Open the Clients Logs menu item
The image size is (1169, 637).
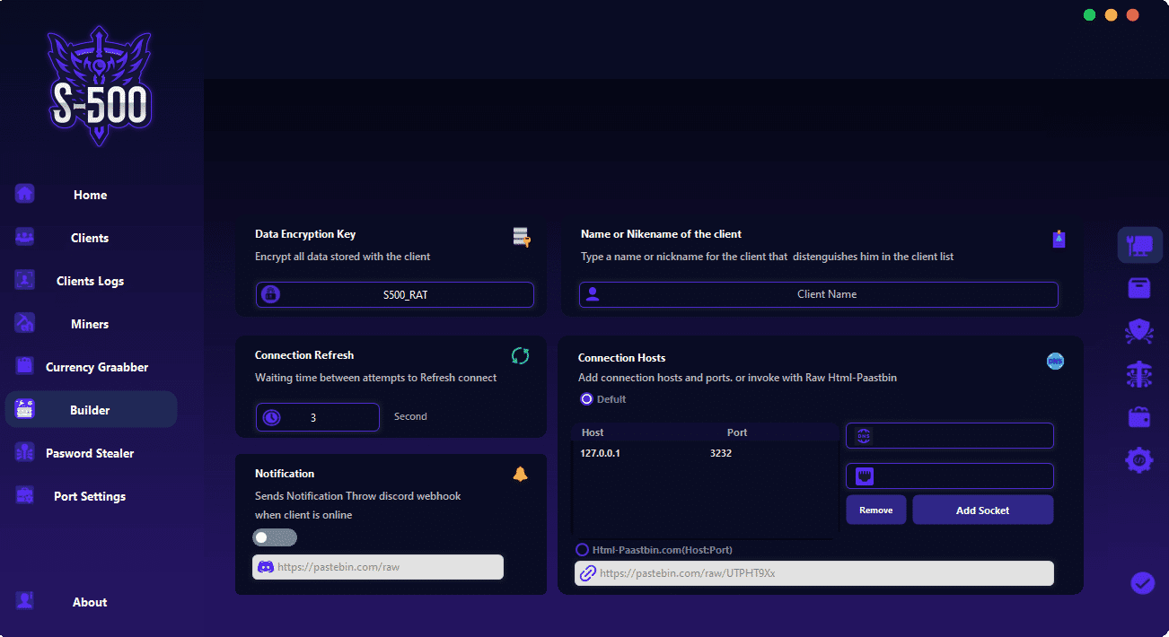[91, 281]
